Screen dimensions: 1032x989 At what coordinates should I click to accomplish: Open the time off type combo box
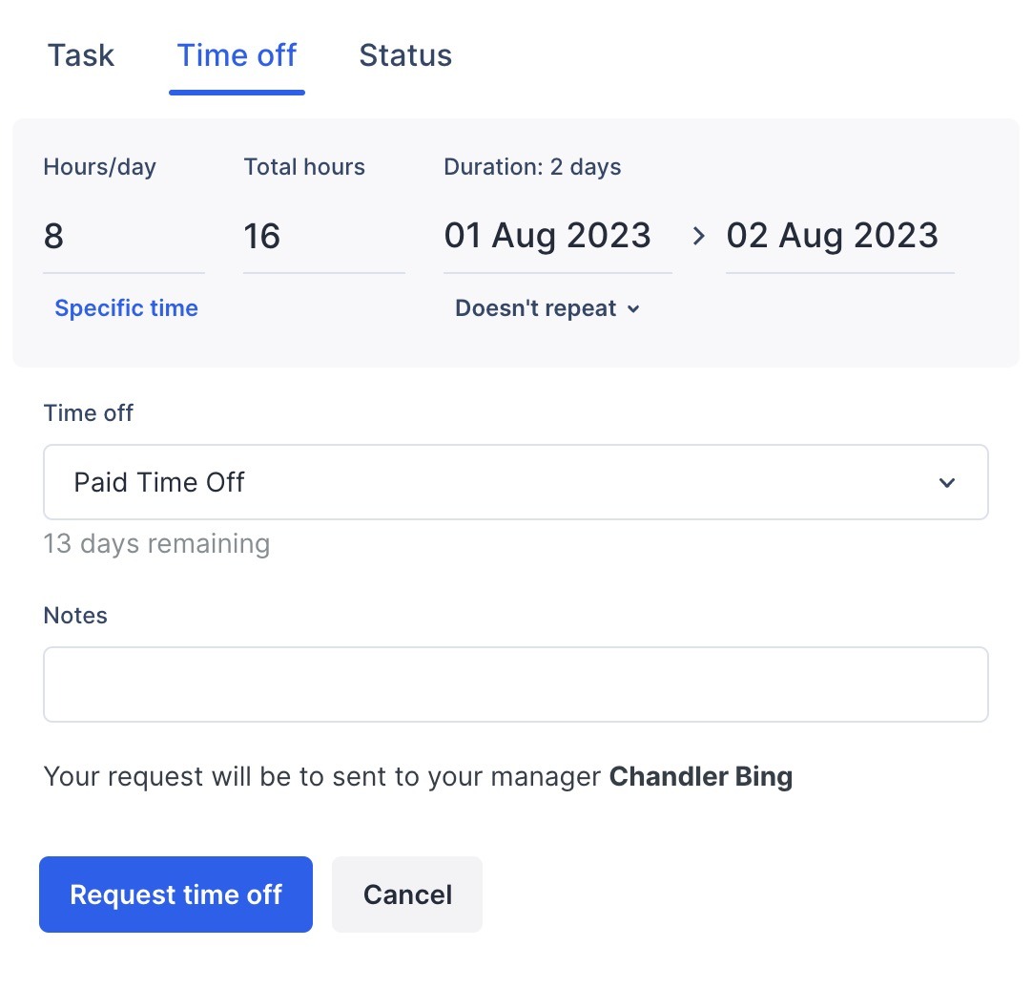[x=515, y=482]
